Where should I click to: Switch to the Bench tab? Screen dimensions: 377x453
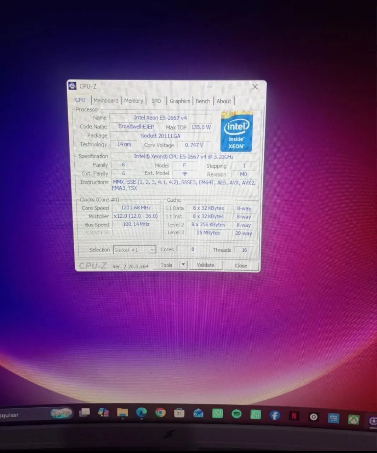(203, 101)
